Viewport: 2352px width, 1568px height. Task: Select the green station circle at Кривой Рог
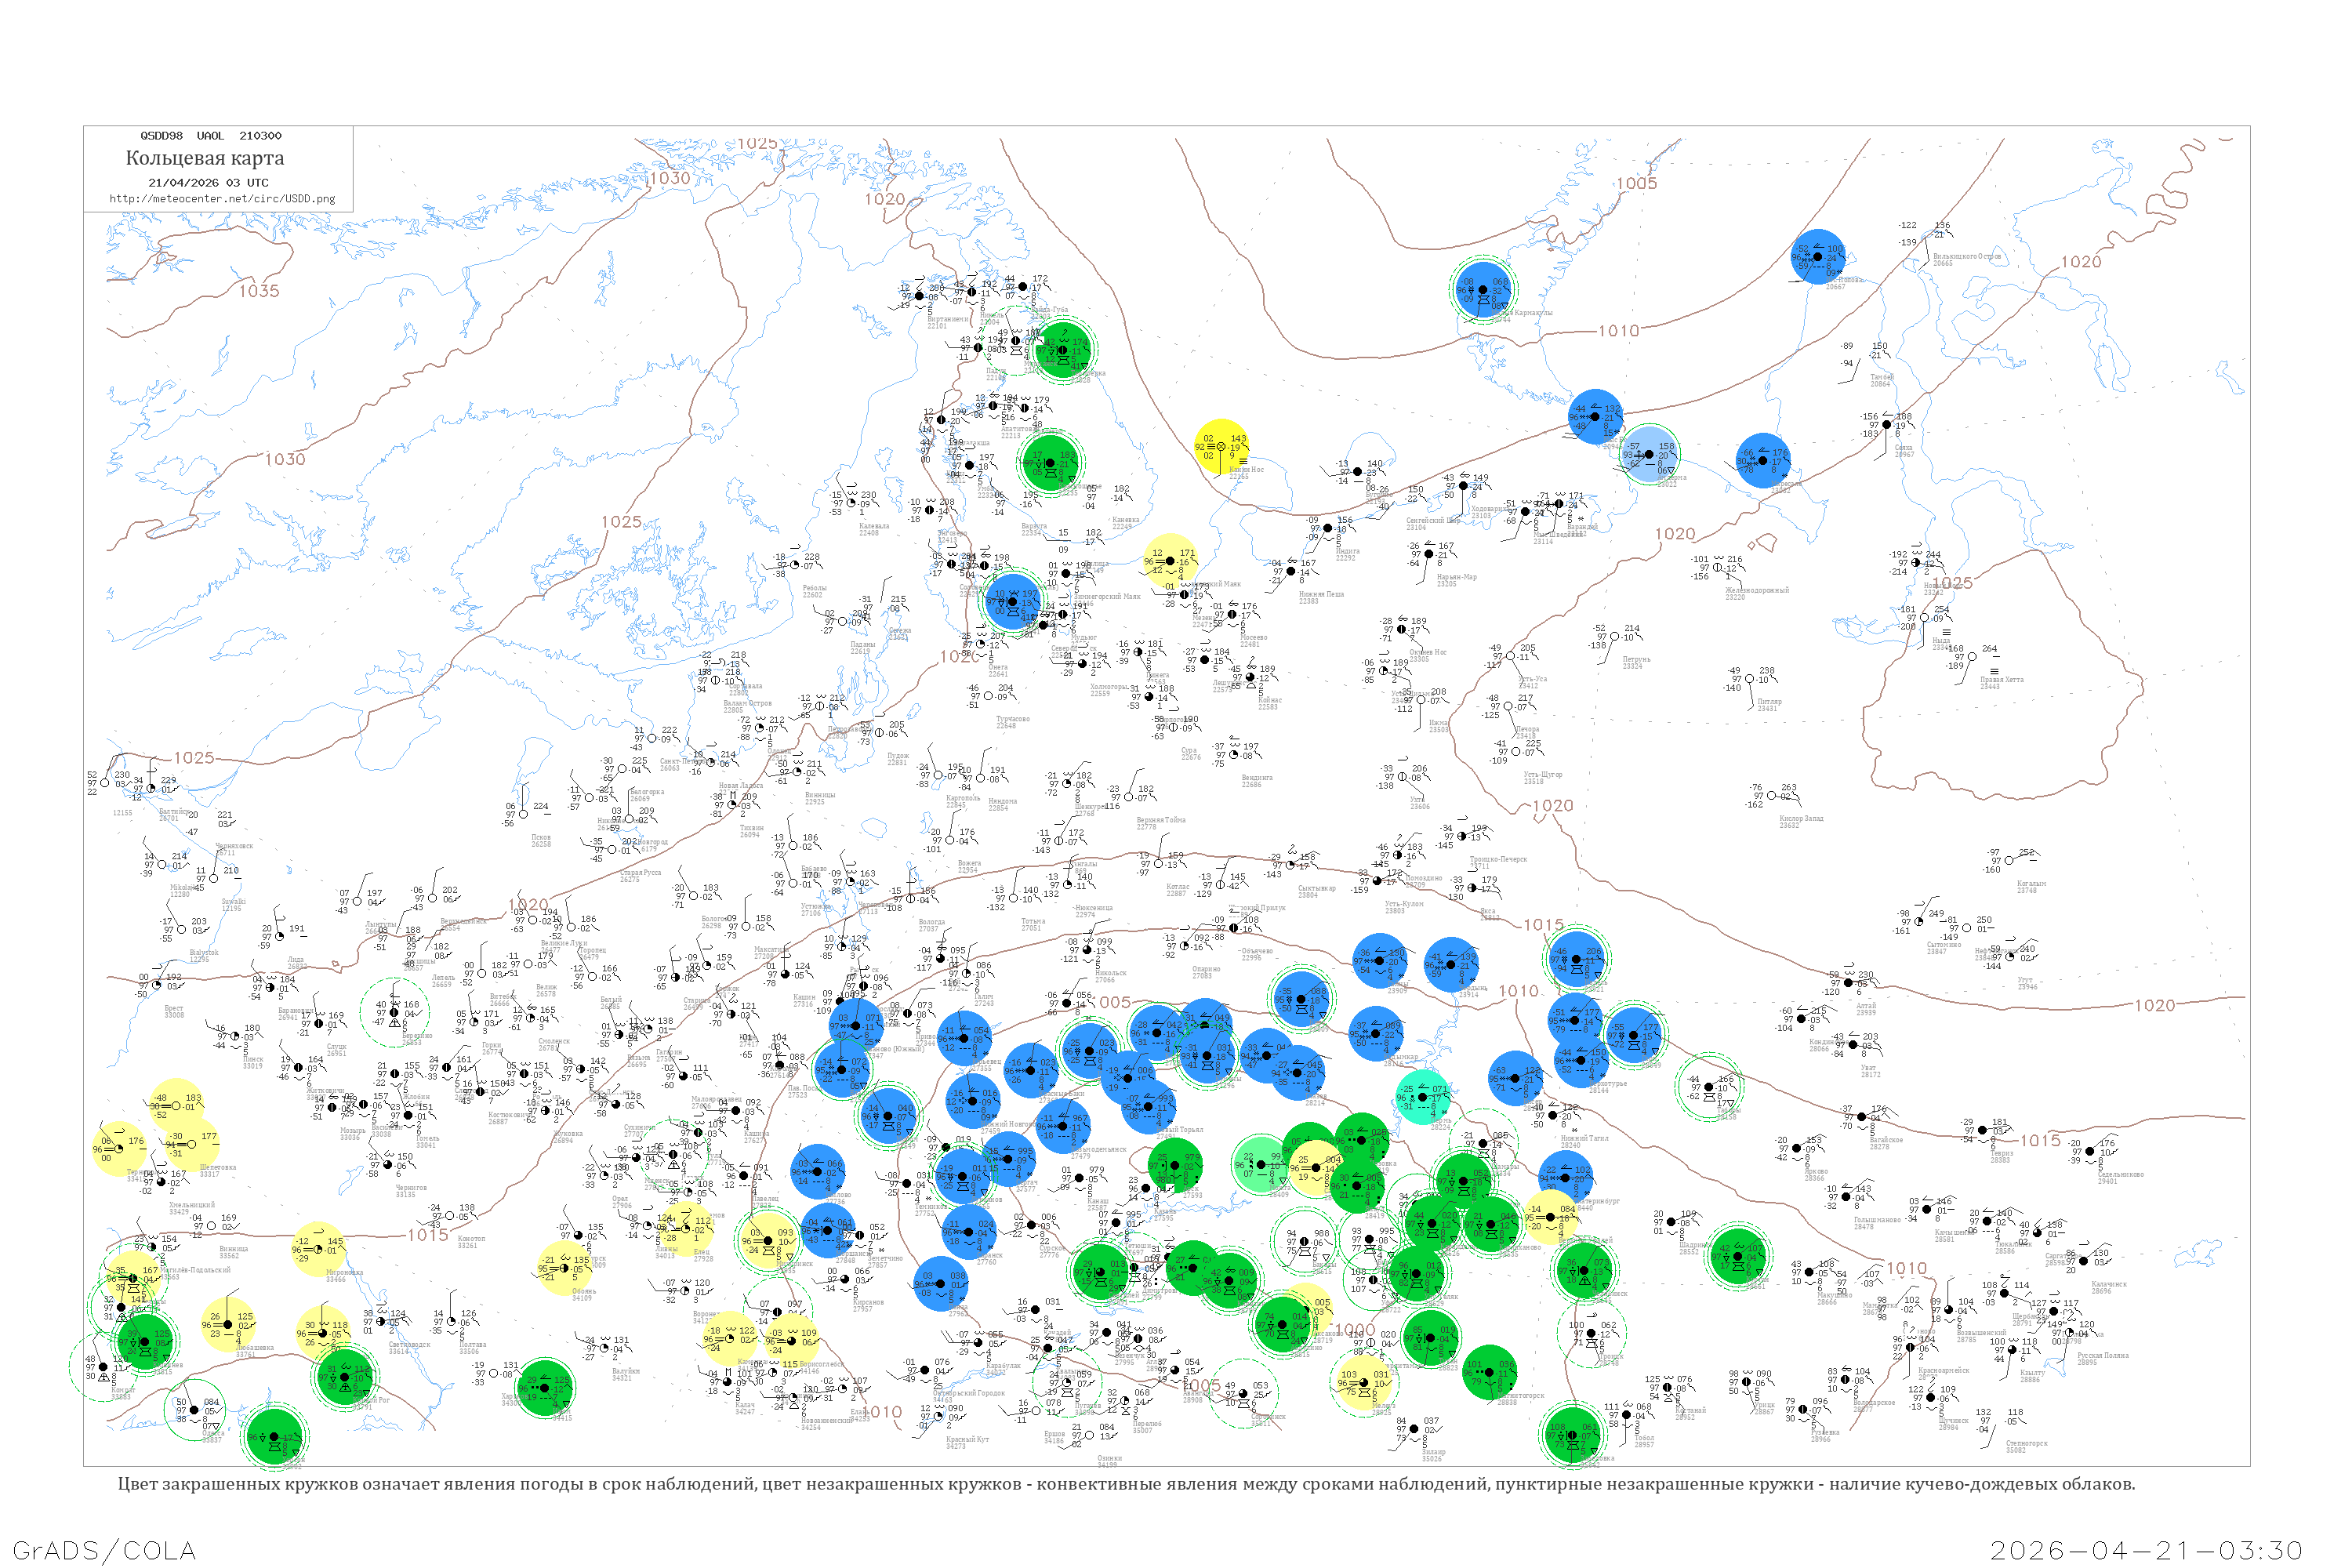tap(345, 1376)
